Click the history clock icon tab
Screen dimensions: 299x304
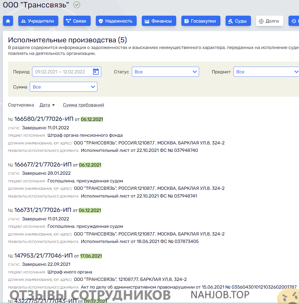[x=294, y=21]
